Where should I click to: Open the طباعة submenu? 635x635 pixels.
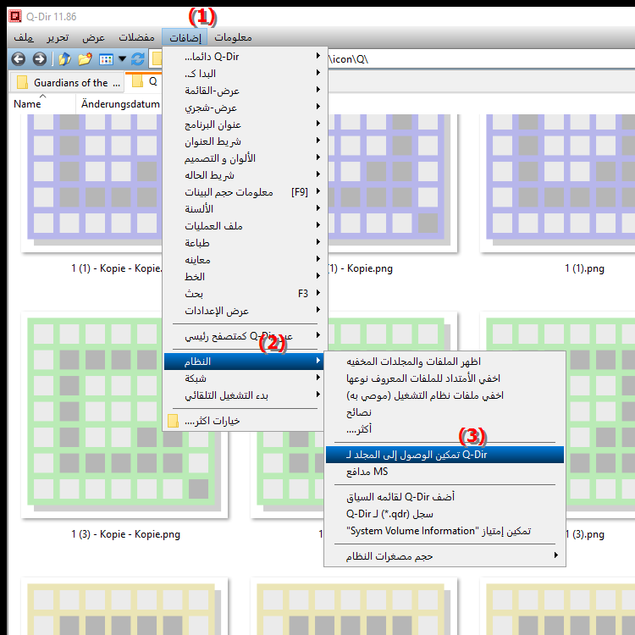[245, 243]
